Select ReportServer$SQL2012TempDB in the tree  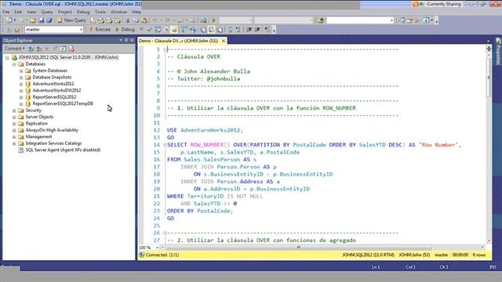[63, 104]
